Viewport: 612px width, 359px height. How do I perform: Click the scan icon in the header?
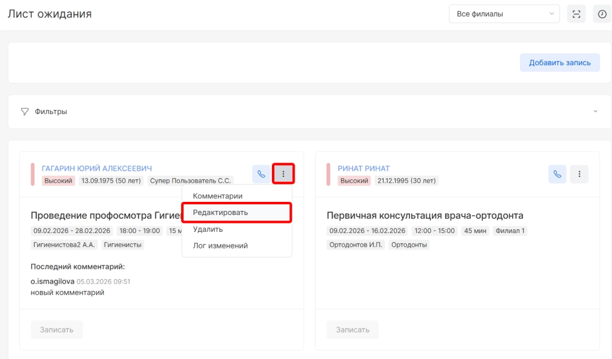(576, 14)
